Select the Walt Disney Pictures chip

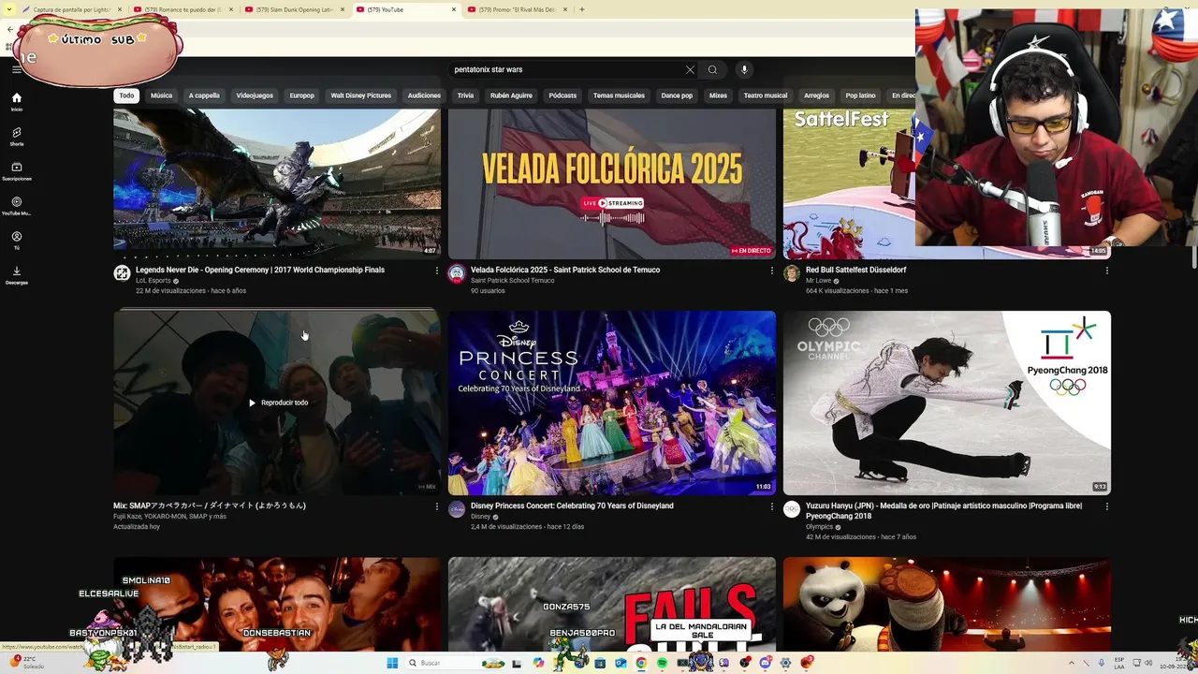[x=361, y=95]
